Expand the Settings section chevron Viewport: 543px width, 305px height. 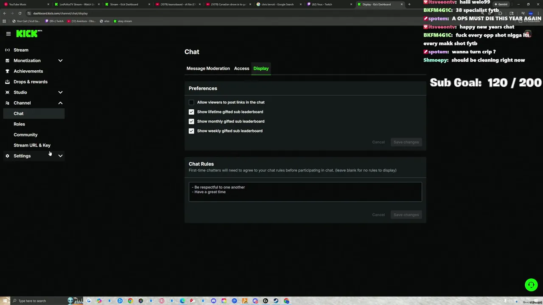coord(60,156)
